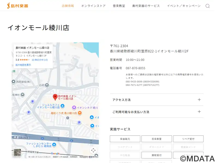Open the 33 件のクチコミ reviews link
The image size is (218, 163).
click(40, 60)
